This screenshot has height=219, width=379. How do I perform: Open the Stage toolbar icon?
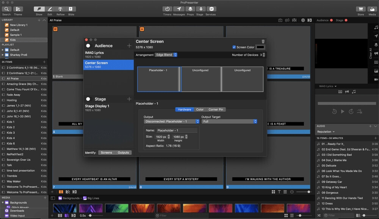point(201,8)
